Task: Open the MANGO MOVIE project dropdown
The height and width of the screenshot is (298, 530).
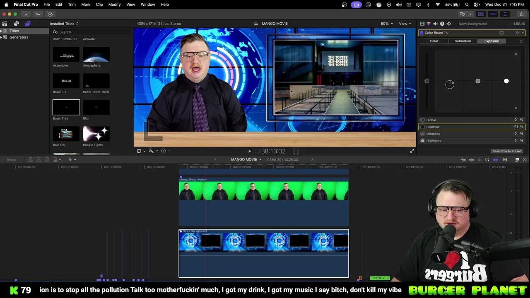Action: 246,159
